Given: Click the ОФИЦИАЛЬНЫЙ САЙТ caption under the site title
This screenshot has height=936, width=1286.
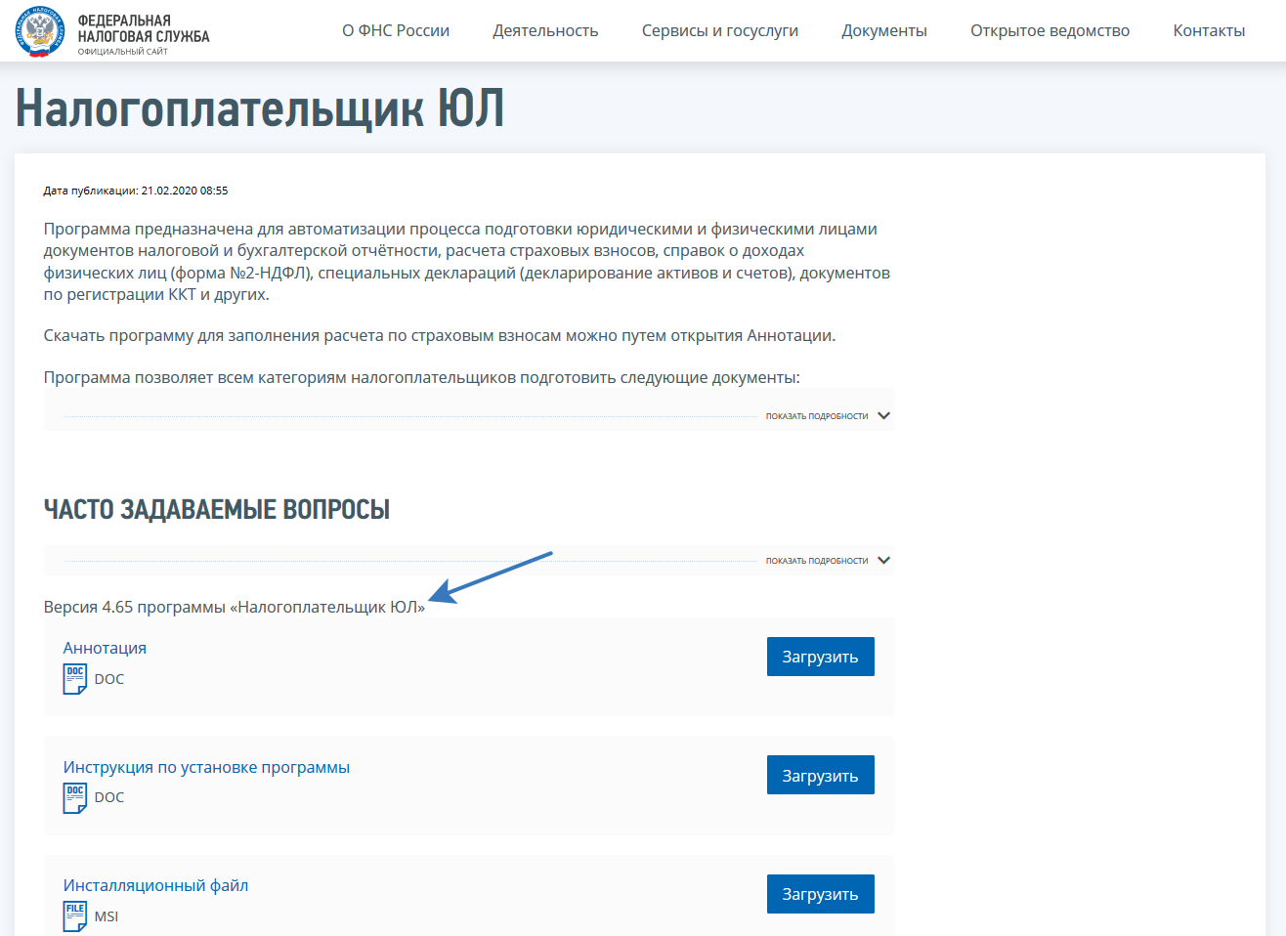Looking at the screenshot, I should point(123,52).
